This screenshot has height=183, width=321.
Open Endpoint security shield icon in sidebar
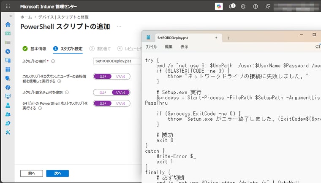pos(8,78)
